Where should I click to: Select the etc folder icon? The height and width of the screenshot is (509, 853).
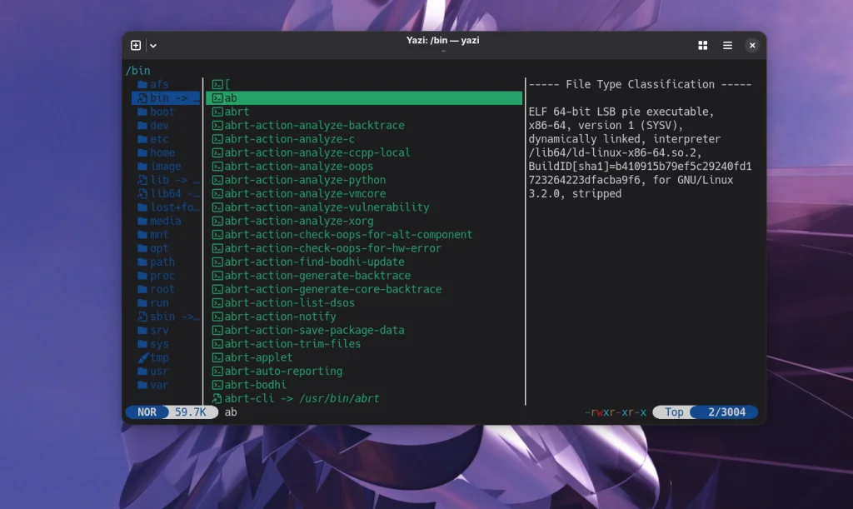point(142,139)
